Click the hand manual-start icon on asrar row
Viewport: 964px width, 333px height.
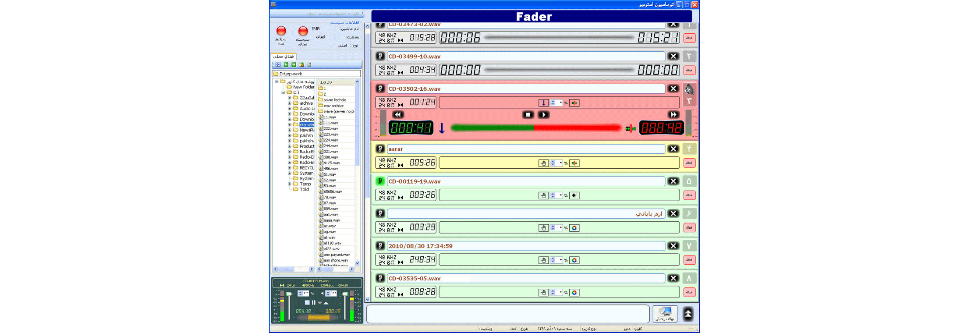(543, 163)
